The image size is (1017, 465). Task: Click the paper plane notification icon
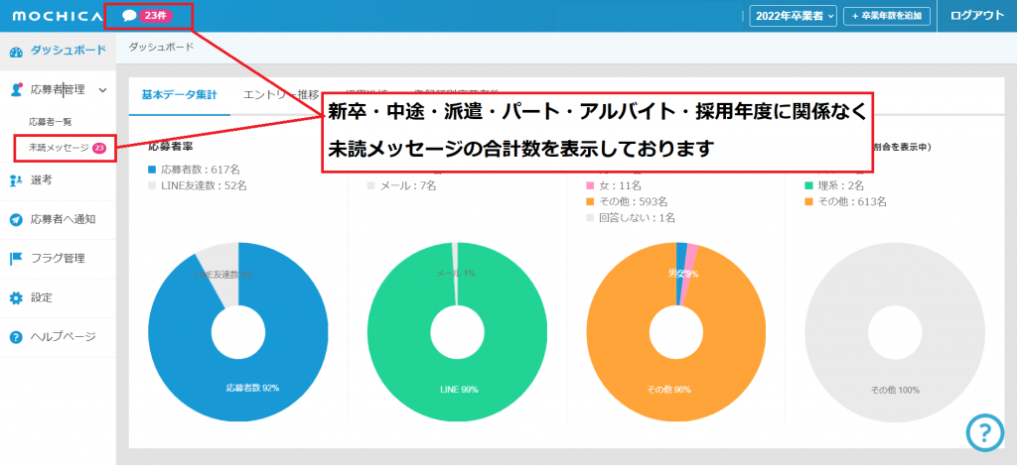pyautogui.click(x=16, y=219)
